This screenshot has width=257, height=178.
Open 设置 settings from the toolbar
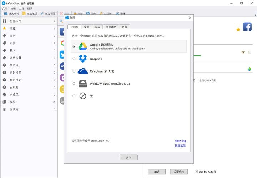point(121,14)
